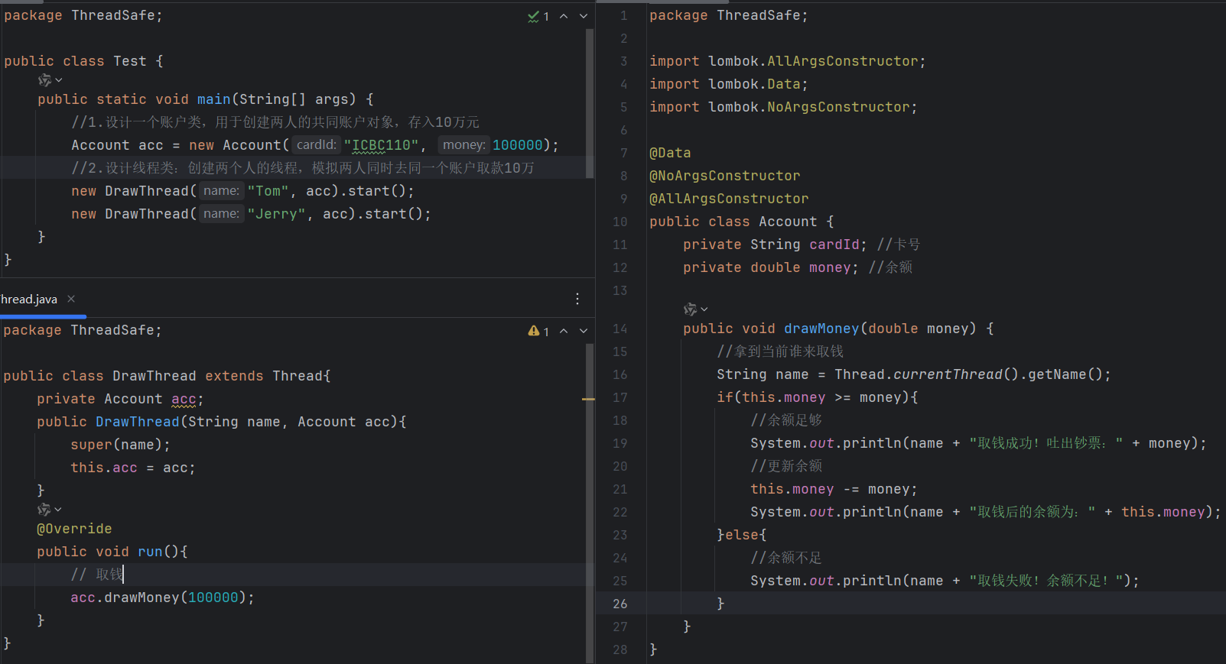Go to next highlighted problem in Test.java pane
The width and height of the screenshot is (1226, 664).
[584, 16]
